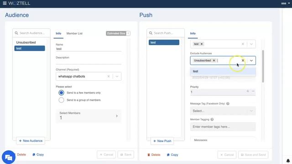Switch to Member List tab
Viewport: 292px width, 164px height.
(x=74, y=33)
